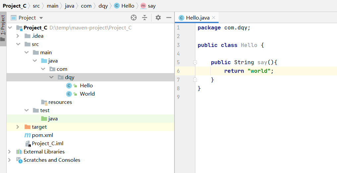This screenshot has width=337, height=173.
Task: Click the blue java source folder icon
Action: point(44,61)
